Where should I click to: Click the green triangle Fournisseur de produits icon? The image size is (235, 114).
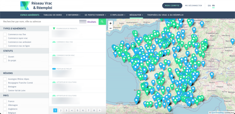54,29
